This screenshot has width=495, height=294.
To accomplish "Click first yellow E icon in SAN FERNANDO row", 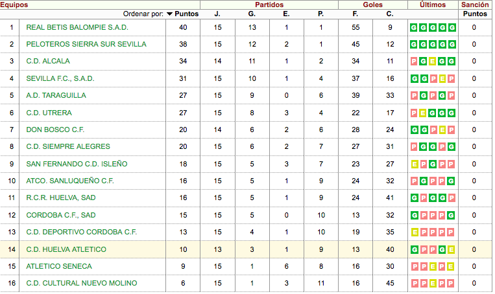I will 415,164.
